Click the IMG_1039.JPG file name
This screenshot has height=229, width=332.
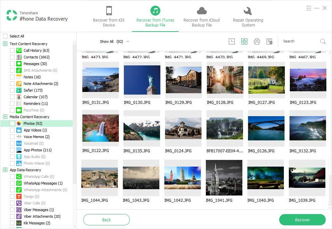[x=302, y=200]
